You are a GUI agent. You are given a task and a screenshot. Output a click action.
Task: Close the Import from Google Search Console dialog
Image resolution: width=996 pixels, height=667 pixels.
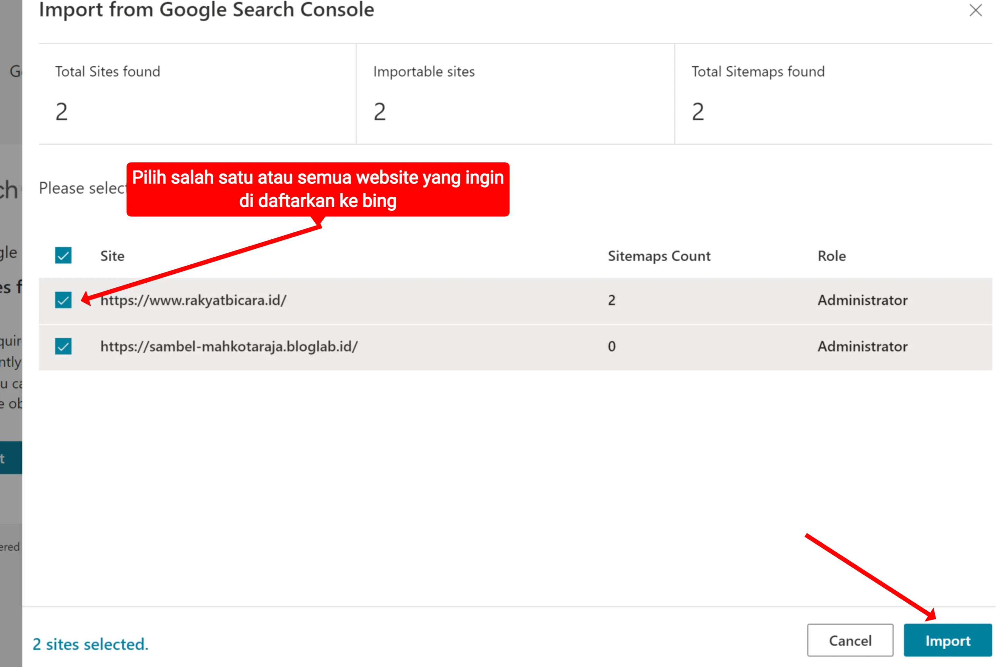[x=975, y=10]
